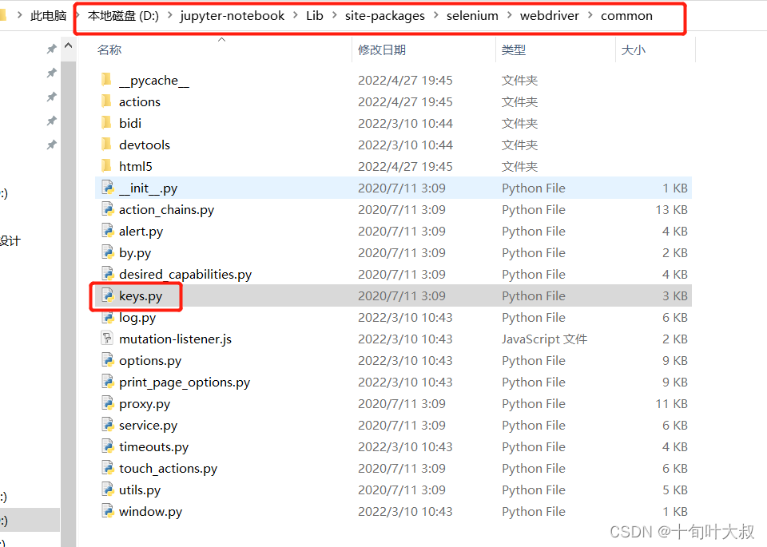Select the bidi folder icon
Screen dimensions: 767x547
[x=106, y=122]
